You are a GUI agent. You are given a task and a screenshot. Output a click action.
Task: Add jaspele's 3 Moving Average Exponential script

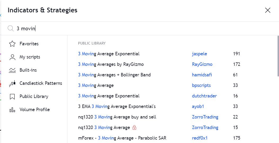click(x=109, y=54)
